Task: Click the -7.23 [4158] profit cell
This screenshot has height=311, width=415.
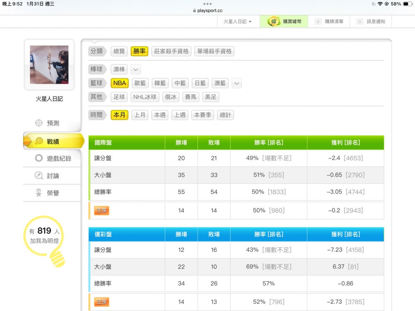Action: 346,250
